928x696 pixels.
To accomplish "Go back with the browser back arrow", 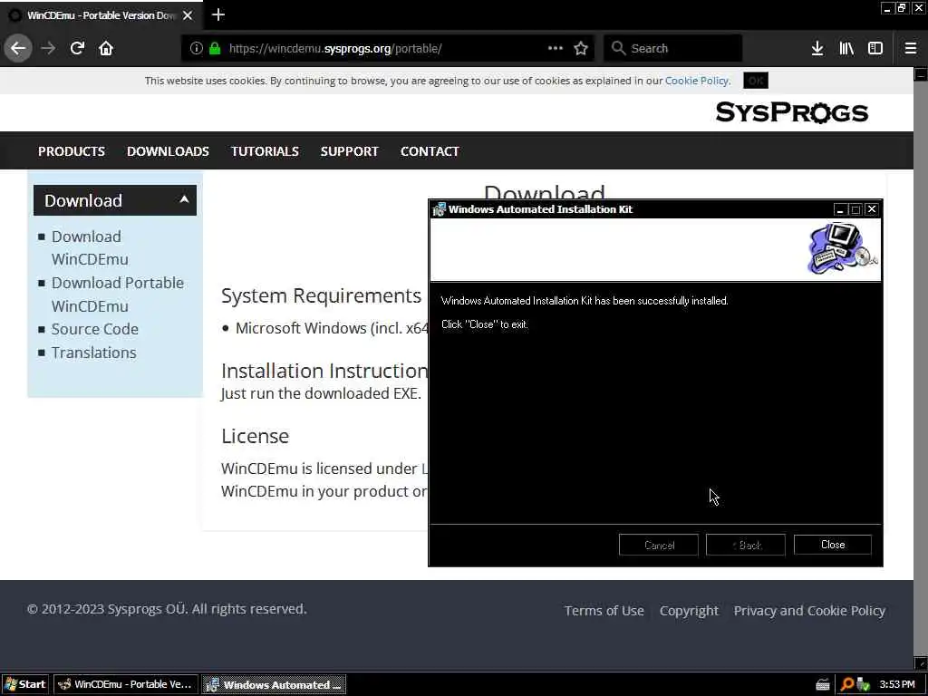I will pyautogui.click(x=18, y=48).
